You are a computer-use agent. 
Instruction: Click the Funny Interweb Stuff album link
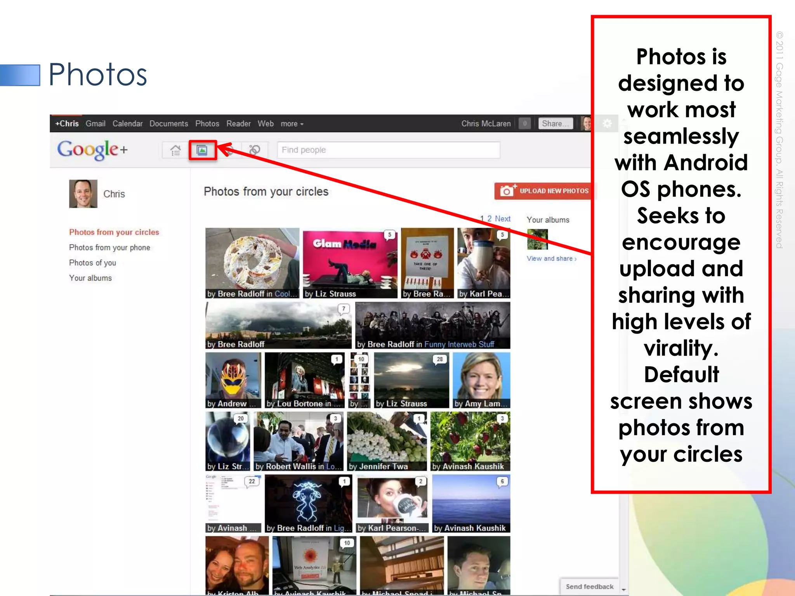pos(459,344)
